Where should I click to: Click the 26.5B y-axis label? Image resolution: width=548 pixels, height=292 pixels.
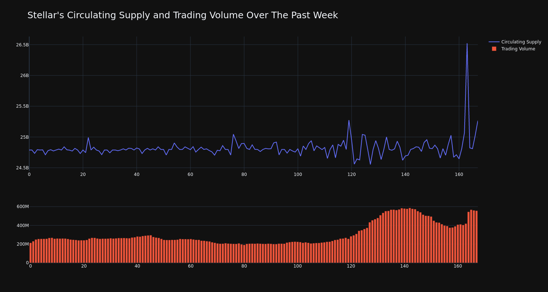[x=22, y=45]
